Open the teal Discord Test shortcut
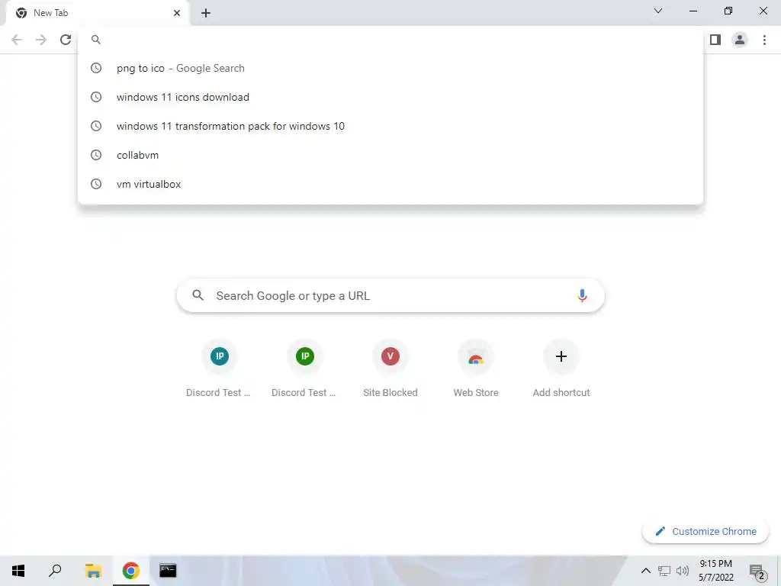 [x=219, y=369]
